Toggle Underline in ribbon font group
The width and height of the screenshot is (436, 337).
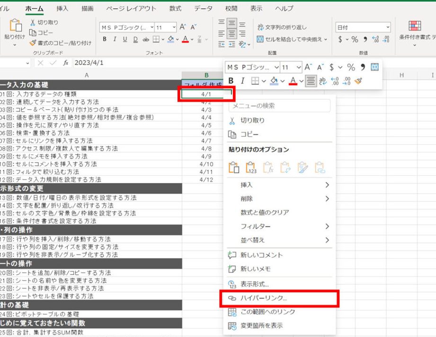pos(125,39)
